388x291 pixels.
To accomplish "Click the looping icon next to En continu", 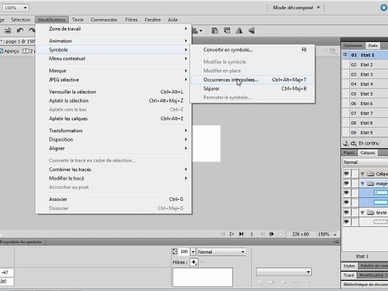I will pyautogui.click(x=353, y=143).
